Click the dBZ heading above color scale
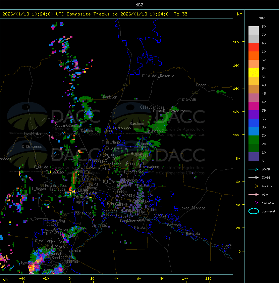 [262, 18]
